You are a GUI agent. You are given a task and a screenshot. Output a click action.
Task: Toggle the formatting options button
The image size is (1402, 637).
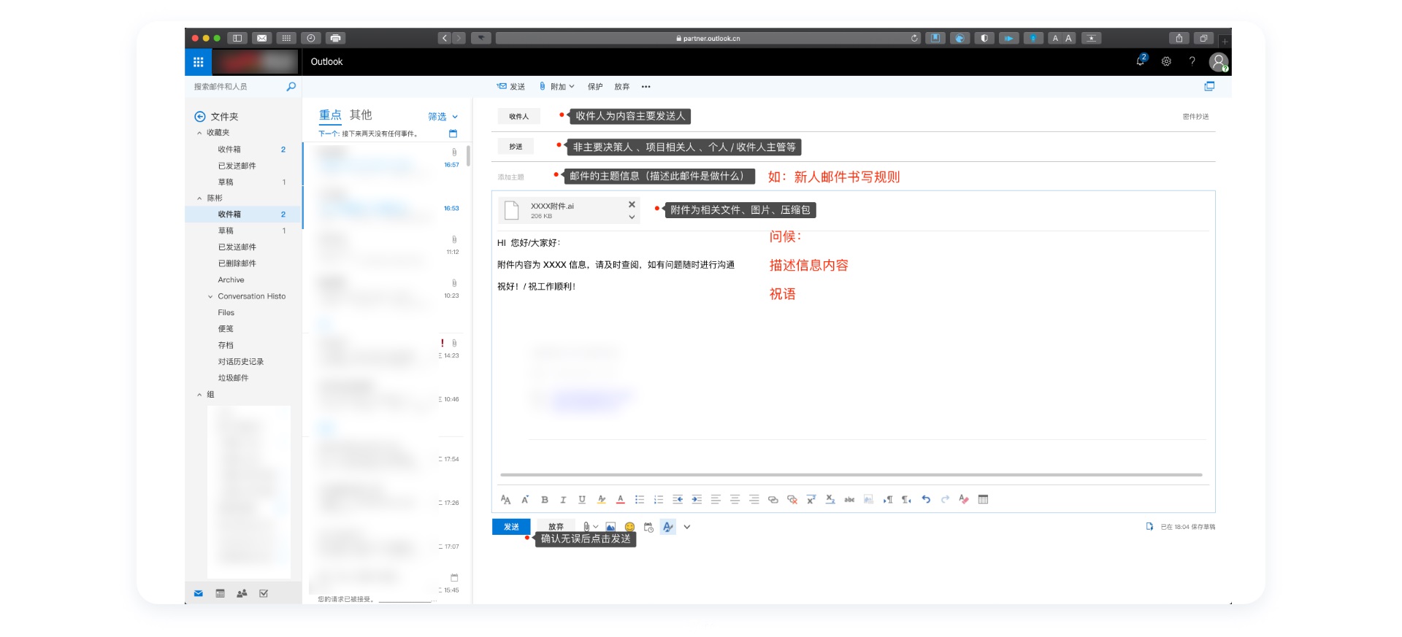668,527
